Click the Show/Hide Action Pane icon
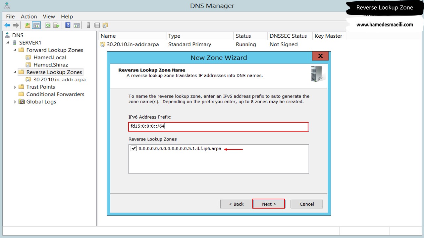This screenshot has height=238, width=424. 77,25
